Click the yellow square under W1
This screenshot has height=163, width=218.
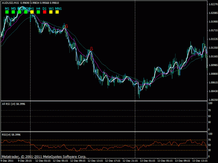click(51, 12)
